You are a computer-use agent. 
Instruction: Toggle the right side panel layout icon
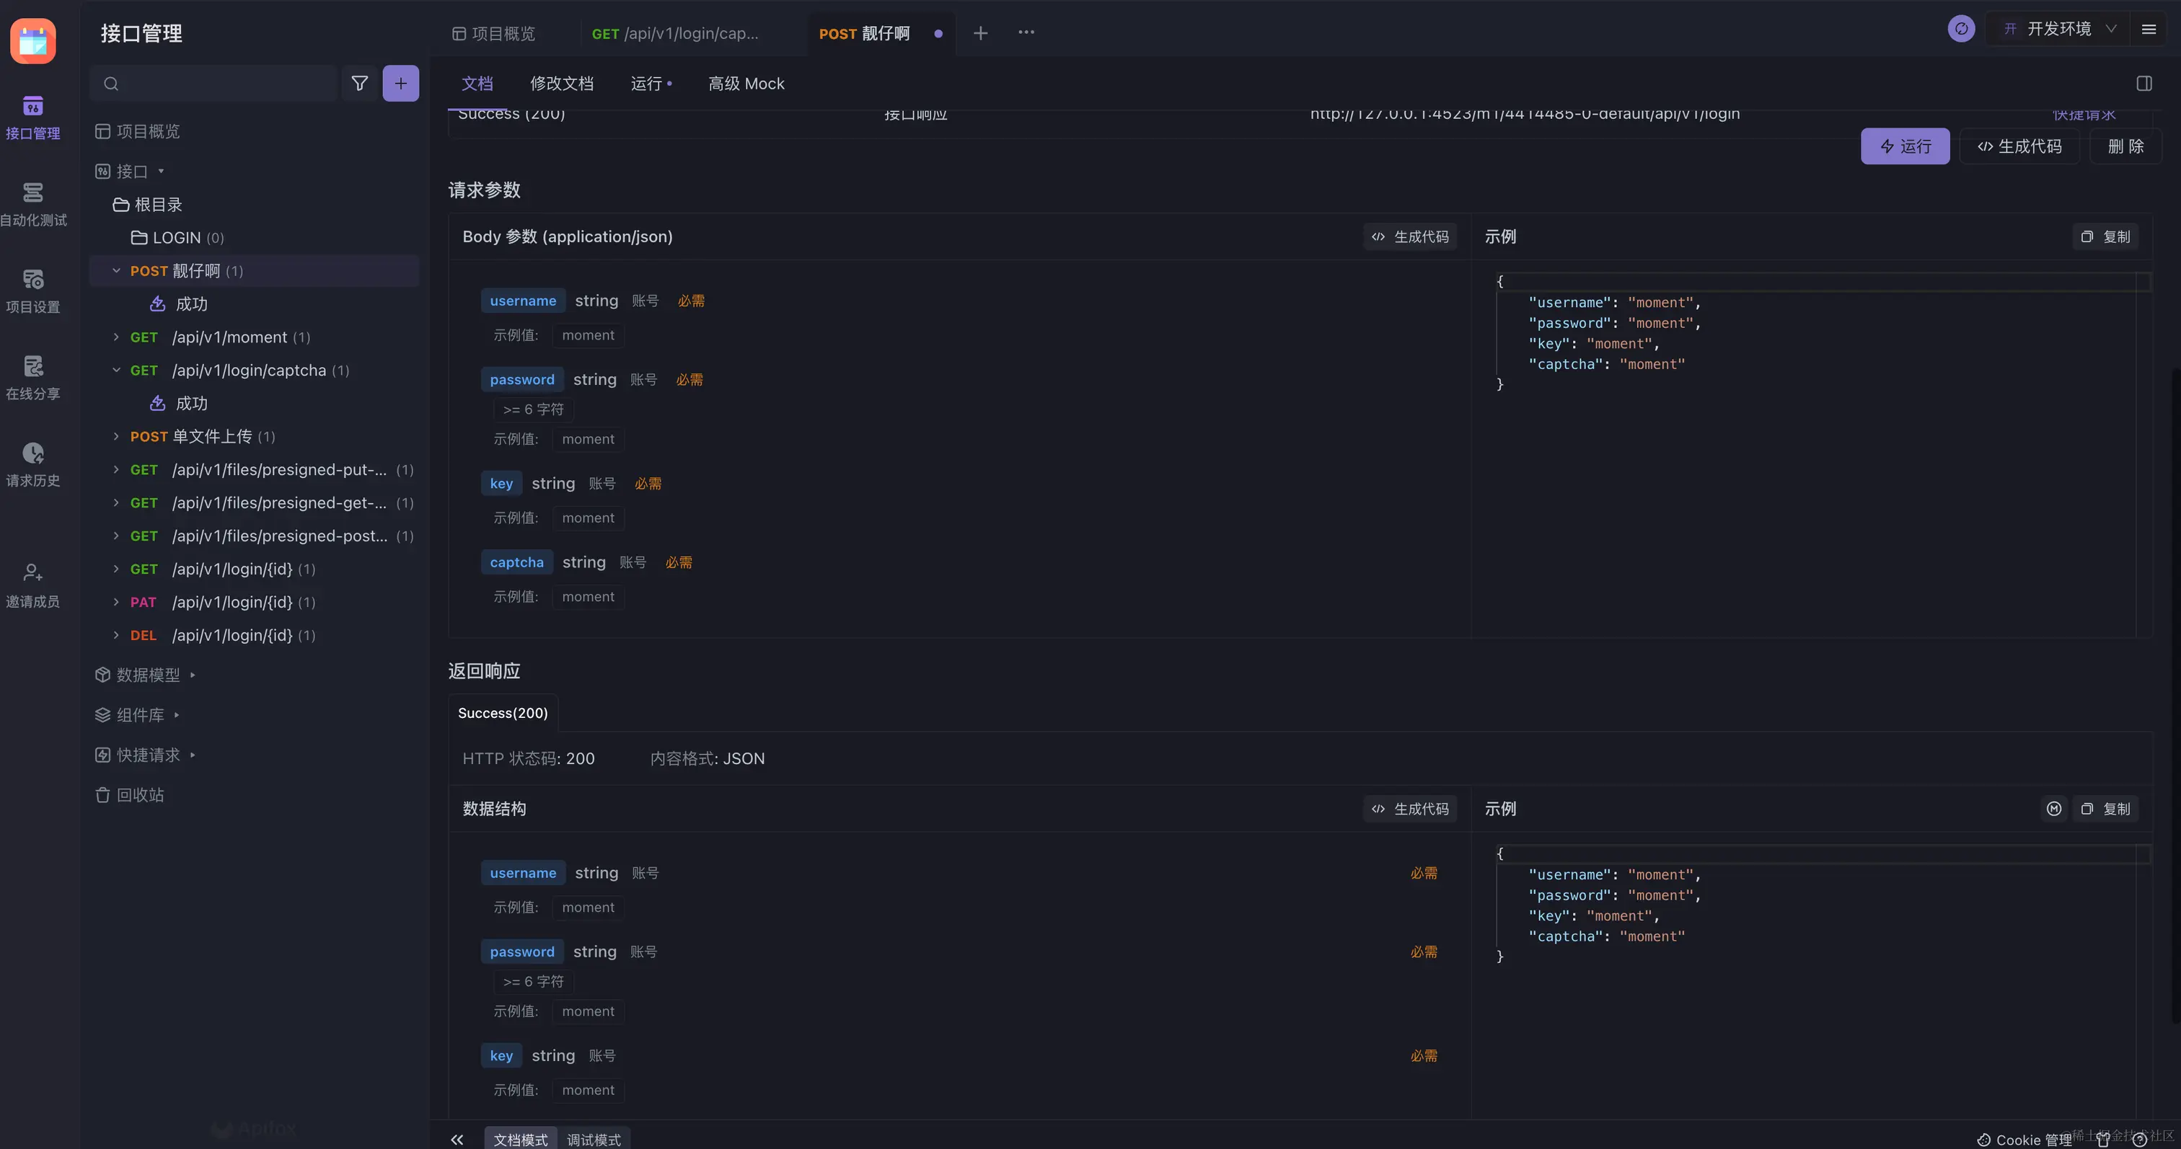(2143, 83)
